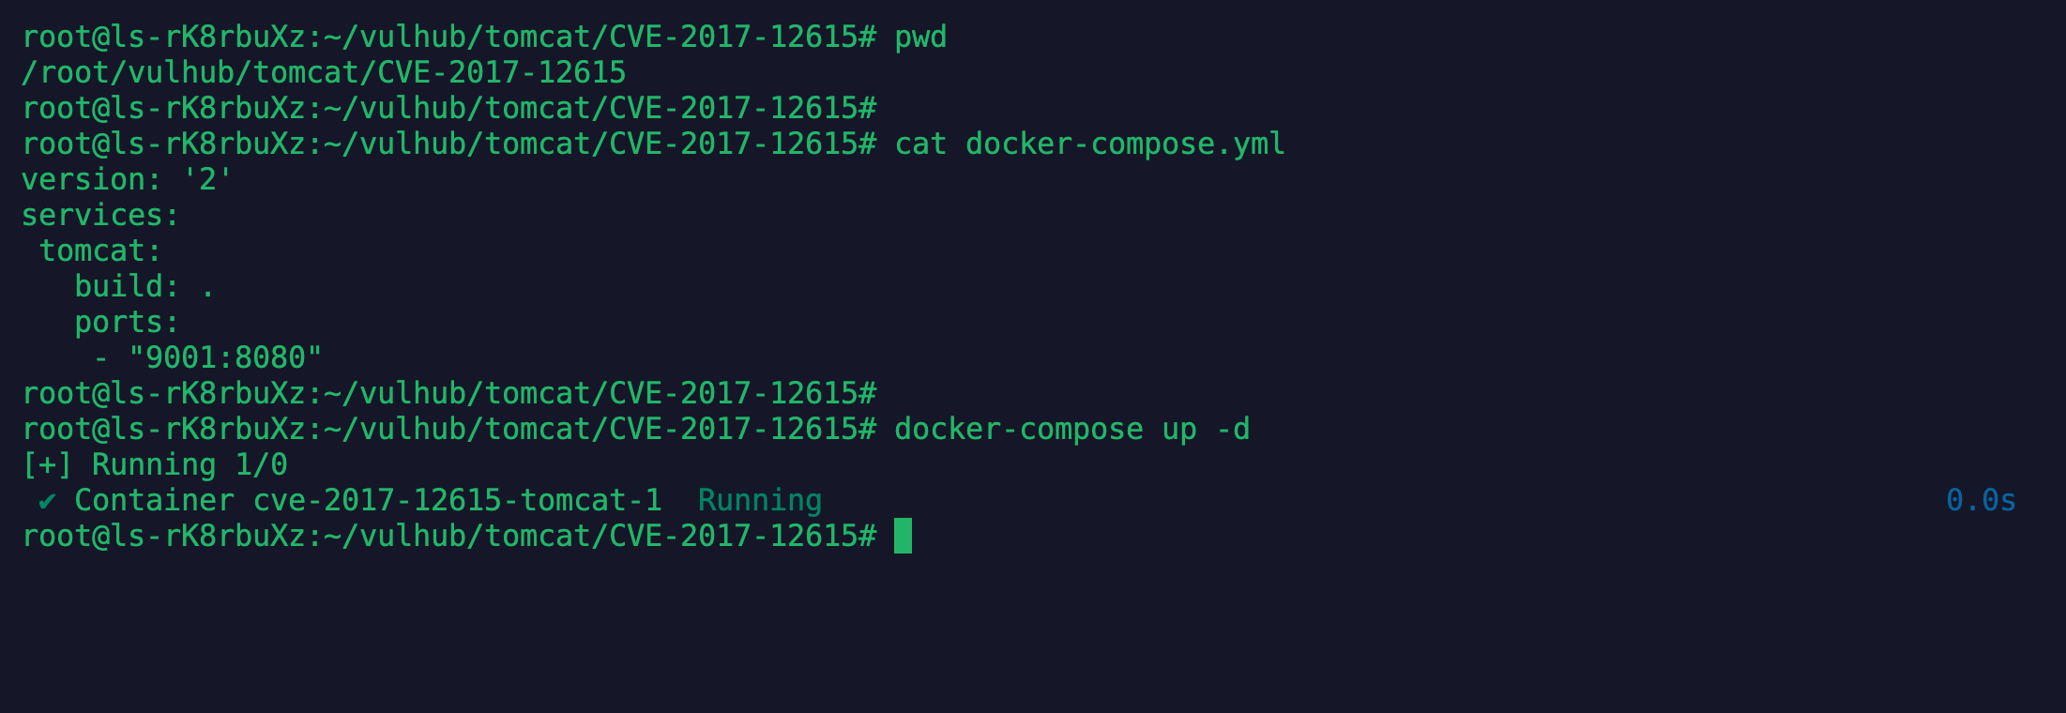Click the "[+] Running 1/0" status line
Screen dimensions: 2066x713
tap(155, 465)
